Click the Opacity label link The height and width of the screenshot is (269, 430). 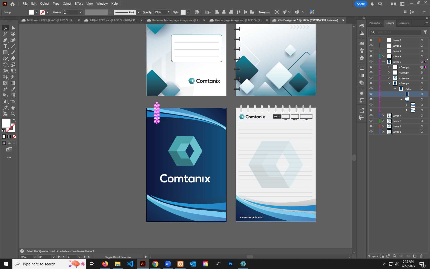click(x=147, y=12)
